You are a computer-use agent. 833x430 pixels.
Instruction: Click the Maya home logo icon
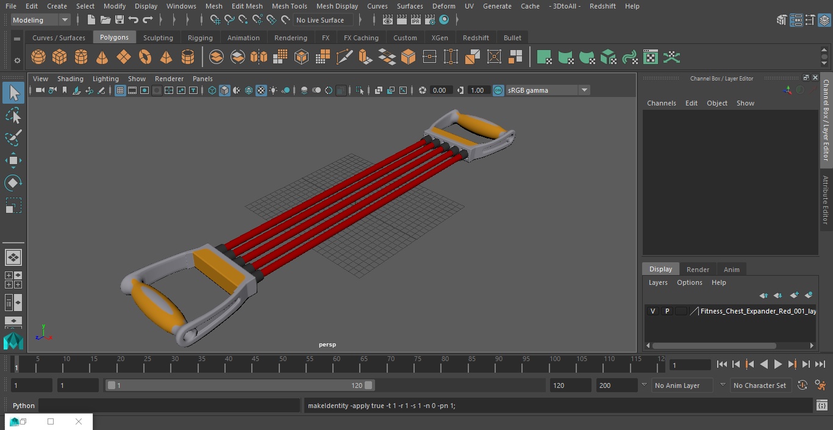click(13, 342)
